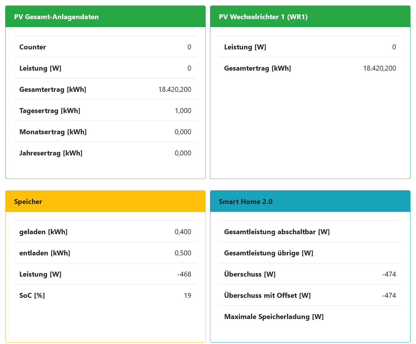Click the entladen [kWh] label
Image resolution: width=416 pixels, height=344 pixels.
(45, 253)
